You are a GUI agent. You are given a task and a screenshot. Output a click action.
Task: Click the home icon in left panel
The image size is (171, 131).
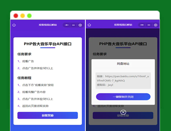[x=14, y=25]
